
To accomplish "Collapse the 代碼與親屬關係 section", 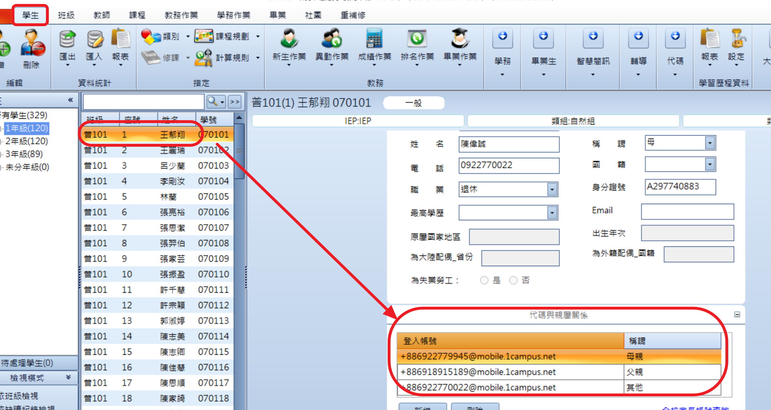I will click(737, 315).
